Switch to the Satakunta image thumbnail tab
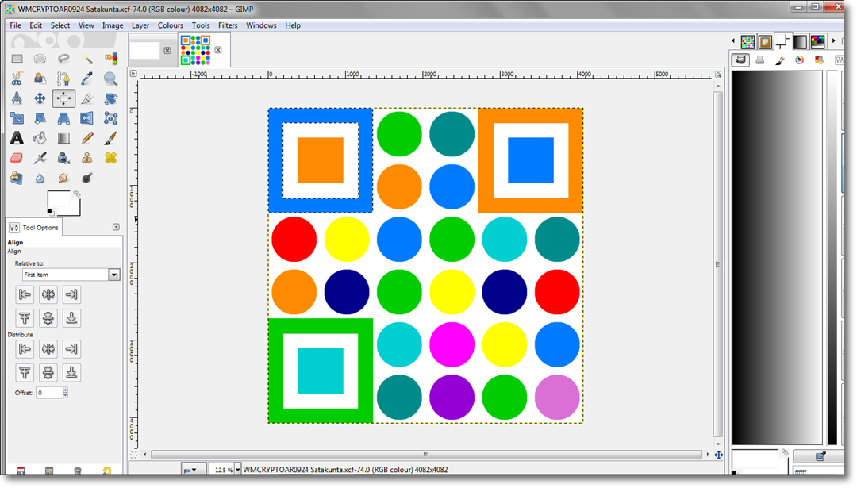857x488 pixels. pyautogui.click(x=196, y=50)
